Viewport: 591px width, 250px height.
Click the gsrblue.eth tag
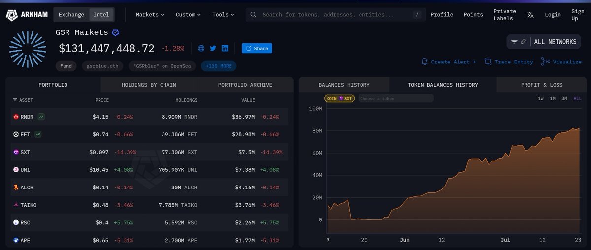[102, 66]
